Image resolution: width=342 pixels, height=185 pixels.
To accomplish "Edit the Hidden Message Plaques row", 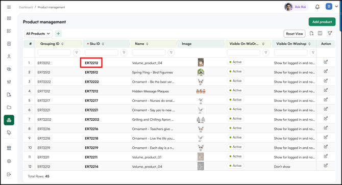I will tap(326, 90).
